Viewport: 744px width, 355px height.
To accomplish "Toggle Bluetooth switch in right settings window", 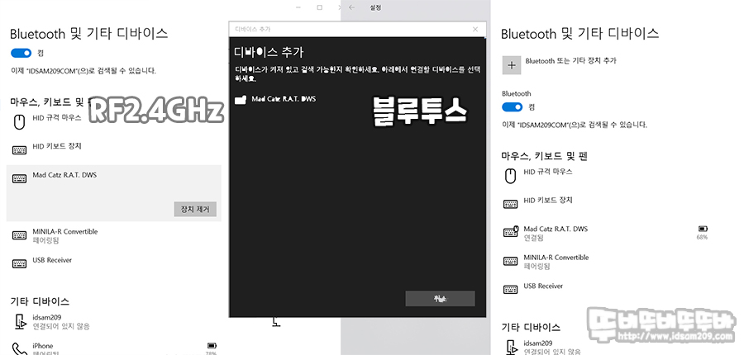I will pos(512,107).
